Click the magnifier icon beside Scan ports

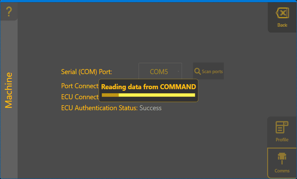pyautogui.click(x=197, y=71)
